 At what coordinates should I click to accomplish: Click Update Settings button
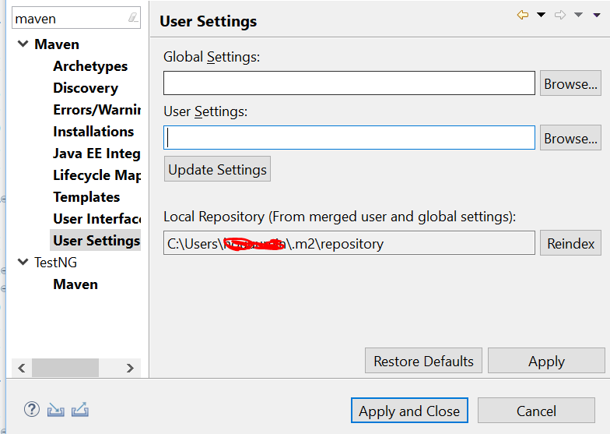tap(218, 169)
